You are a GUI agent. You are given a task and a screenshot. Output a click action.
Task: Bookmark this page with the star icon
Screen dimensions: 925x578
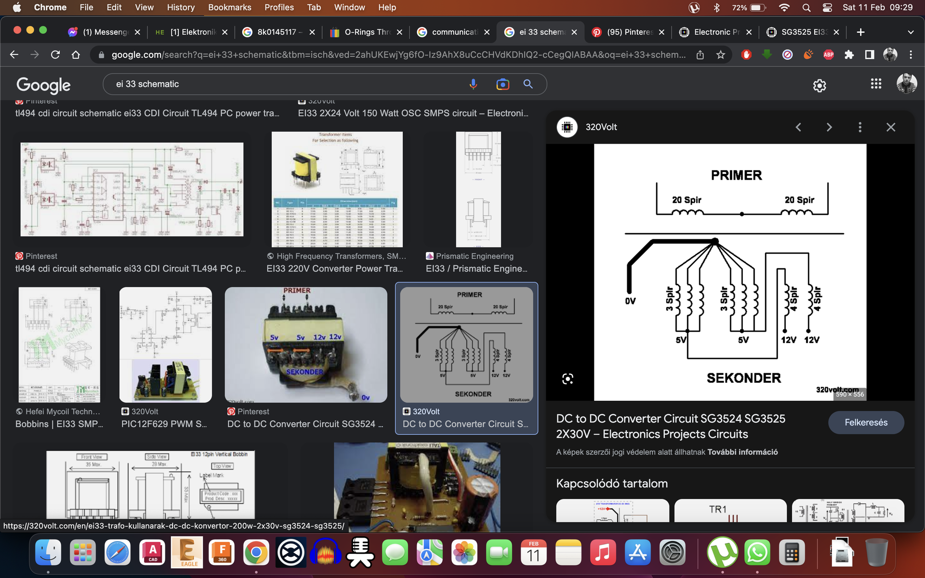[x=720, y=55]
